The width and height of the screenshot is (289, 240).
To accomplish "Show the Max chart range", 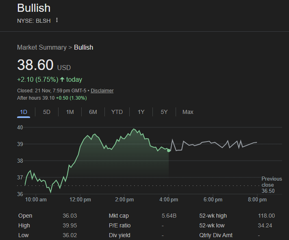I will (188, 112).
